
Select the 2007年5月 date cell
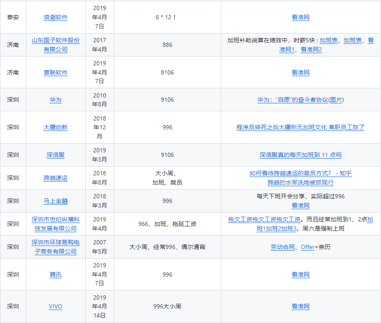[x=100, y=247]
